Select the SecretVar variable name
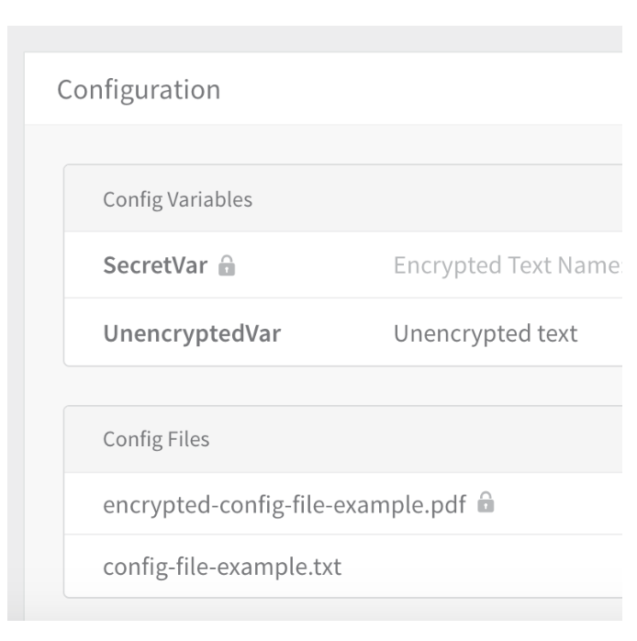 [155, 265]
